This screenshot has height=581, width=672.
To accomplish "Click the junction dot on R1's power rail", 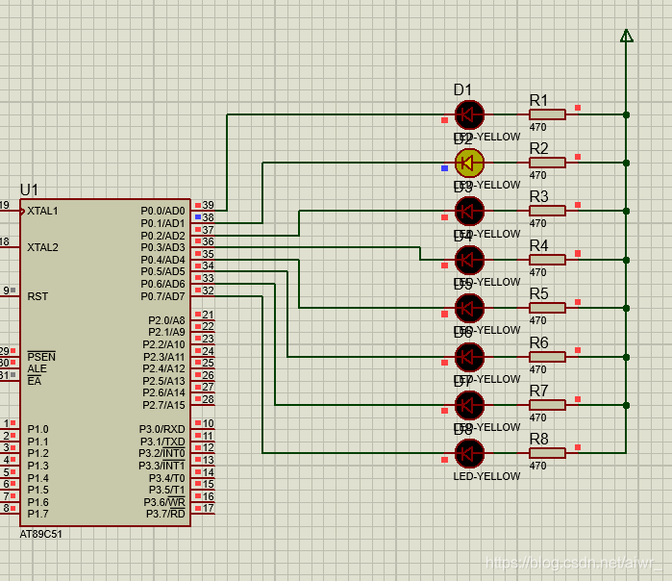I will [626, 114].
